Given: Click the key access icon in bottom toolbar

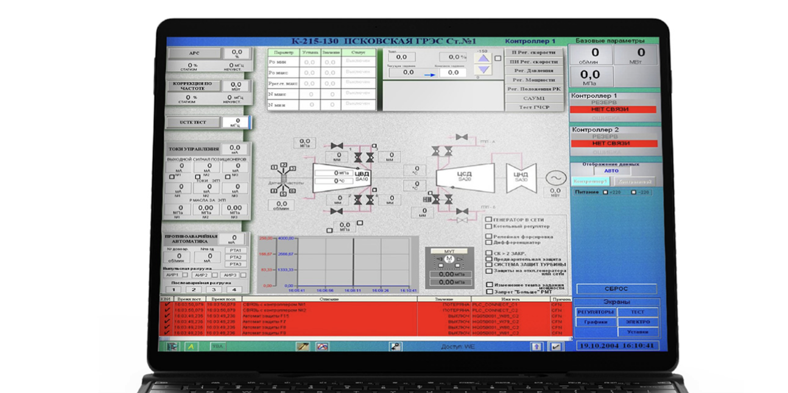Looking at the screenshot, I should 395,346.
